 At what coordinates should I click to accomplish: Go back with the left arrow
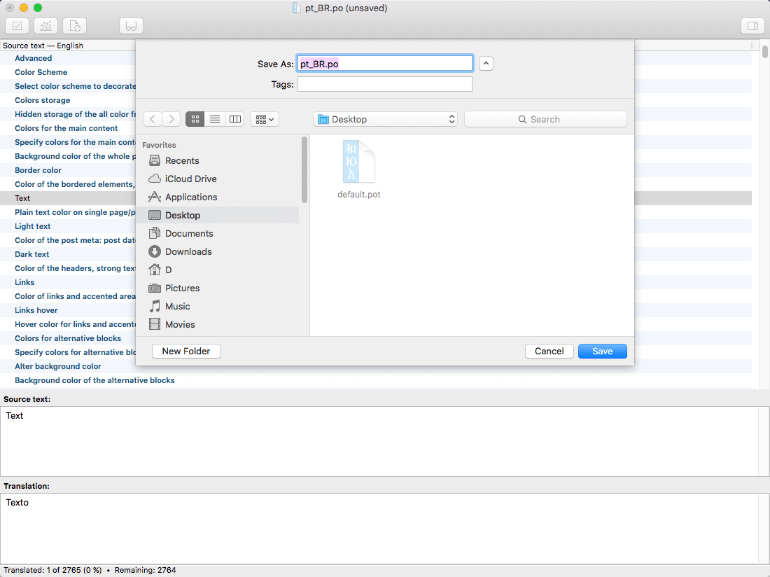(153, 119)
